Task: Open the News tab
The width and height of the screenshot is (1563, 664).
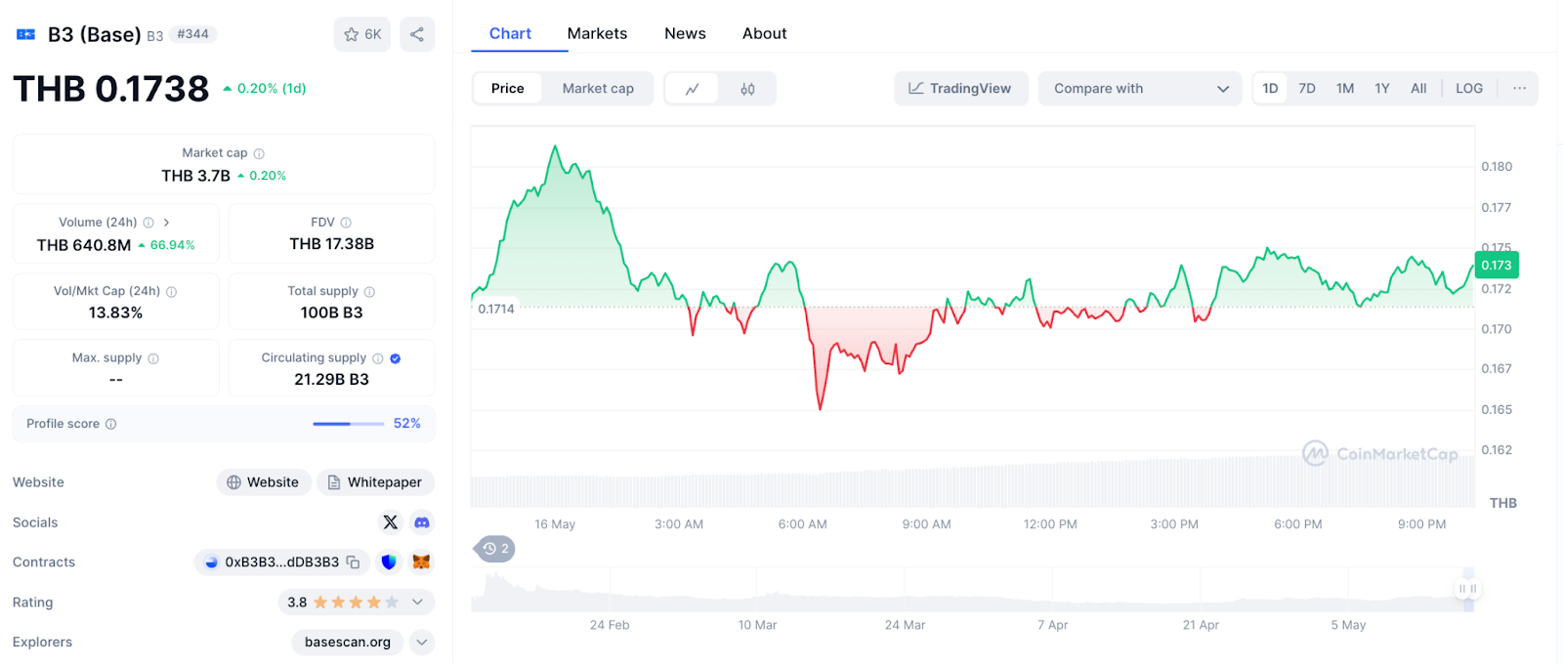Action: pyautogui.click(x=685, y=33)
